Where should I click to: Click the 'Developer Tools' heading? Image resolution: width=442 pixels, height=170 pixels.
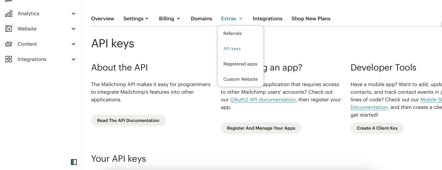383,67
